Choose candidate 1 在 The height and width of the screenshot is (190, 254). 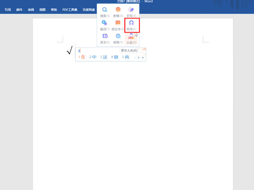click(82, 57)
